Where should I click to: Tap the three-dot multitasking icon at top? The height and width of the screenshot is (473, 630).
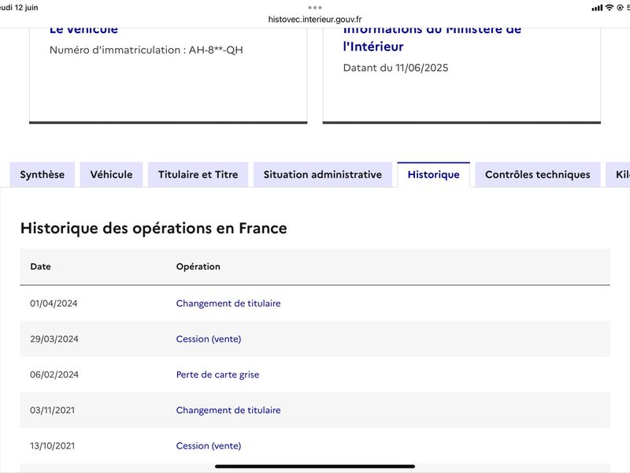pyautogui.click(x=315, y=7)
